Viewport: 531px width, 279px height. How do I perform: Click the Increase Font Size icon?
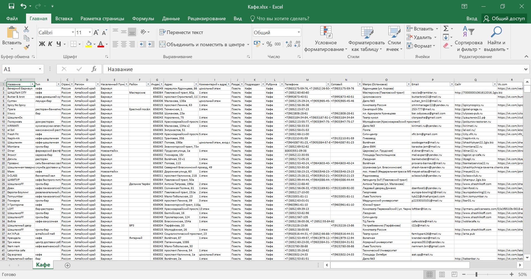(96, 33)
